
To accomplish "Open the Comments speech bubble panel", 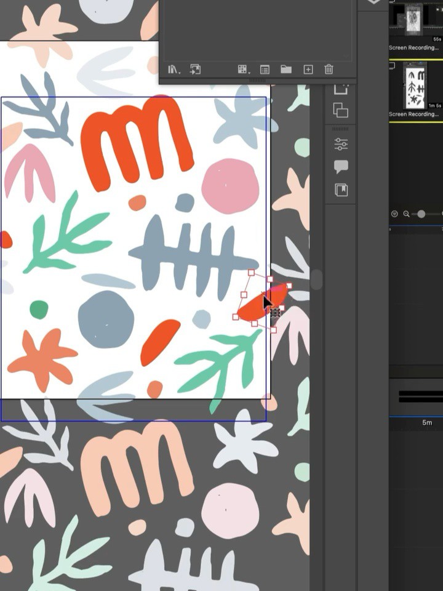I will coord(341,166).
